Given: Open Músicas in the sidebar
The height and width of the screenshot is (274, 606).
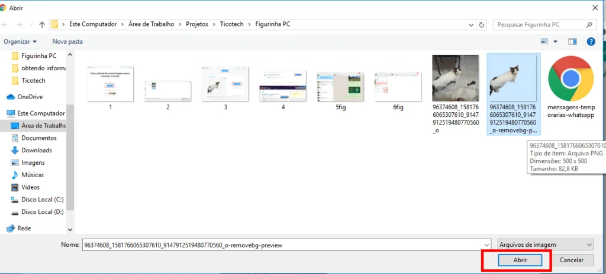Looking at the screenshot, I should 27,175.
